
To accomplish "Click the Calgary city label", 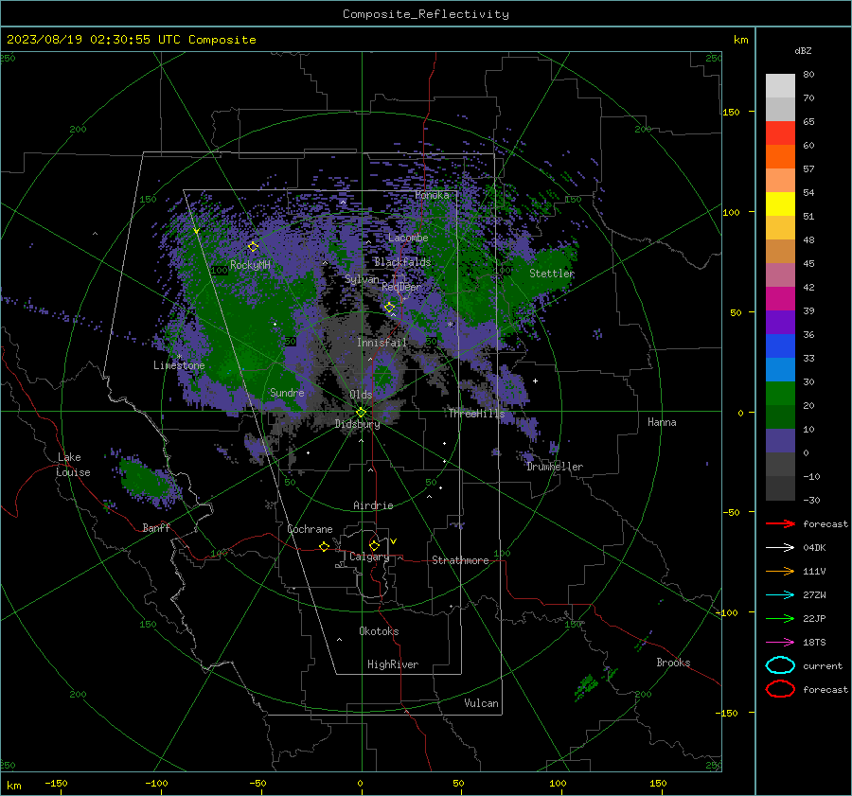I will 369,557.
